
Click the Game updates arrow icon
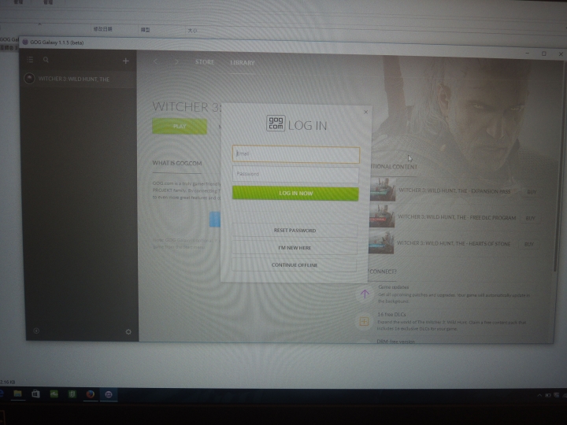365,294
